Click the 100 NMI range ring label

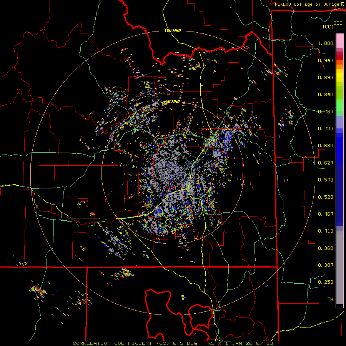(x=173, y=30)
